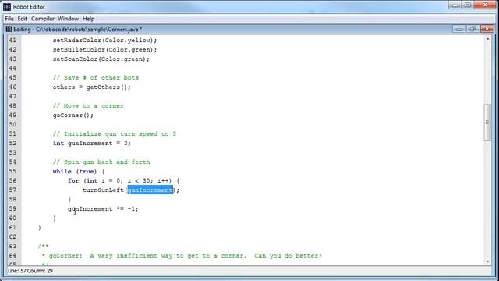The image size is (499, 281).
Task: Click the vertical scrollbar up arrow
Action: click(488, 39)
